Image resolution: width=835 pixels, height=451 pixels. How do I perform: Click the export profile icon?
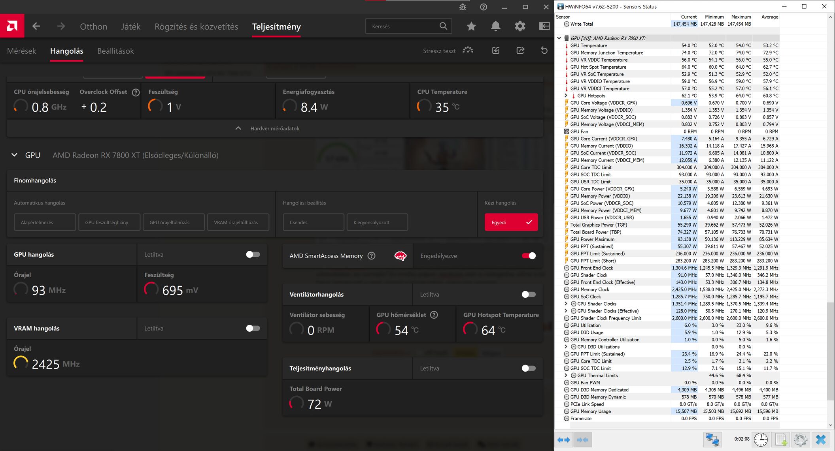click(520, 51)
